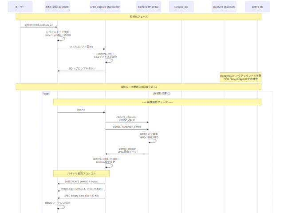Click the 'loop' frame label
This screenshot has width=284, height=213.
(x=46, y=94)
